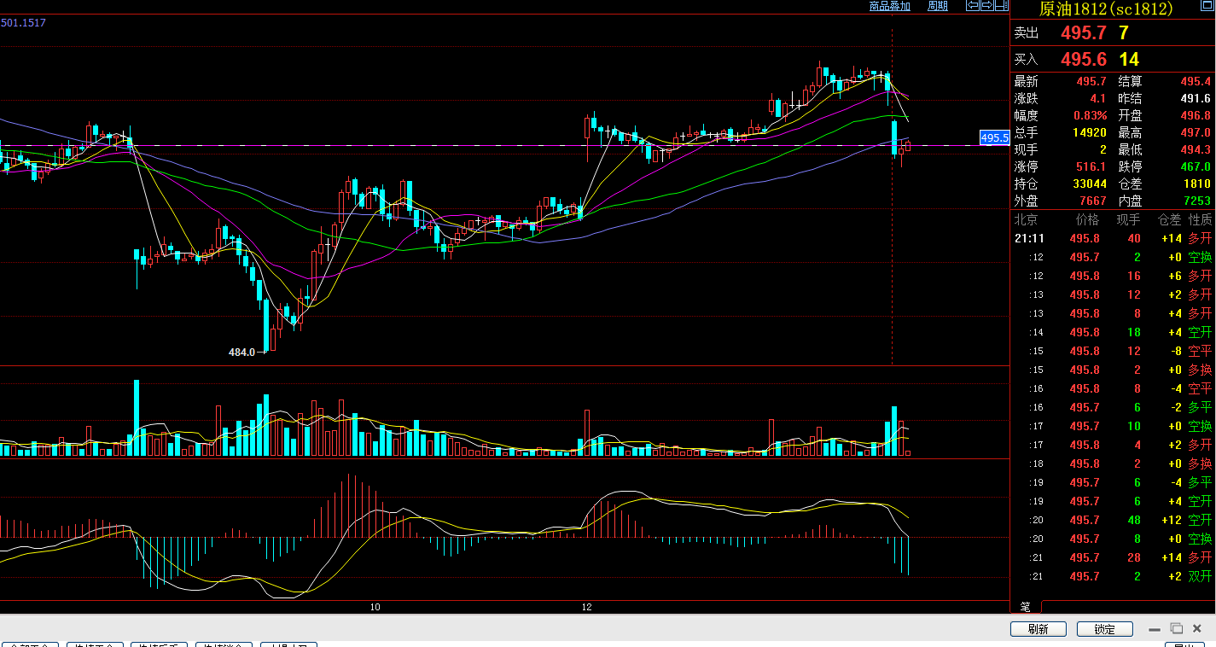Click the 仓差 value 1810
This screenshot has width=1216, height=647.
(1197, 184)
